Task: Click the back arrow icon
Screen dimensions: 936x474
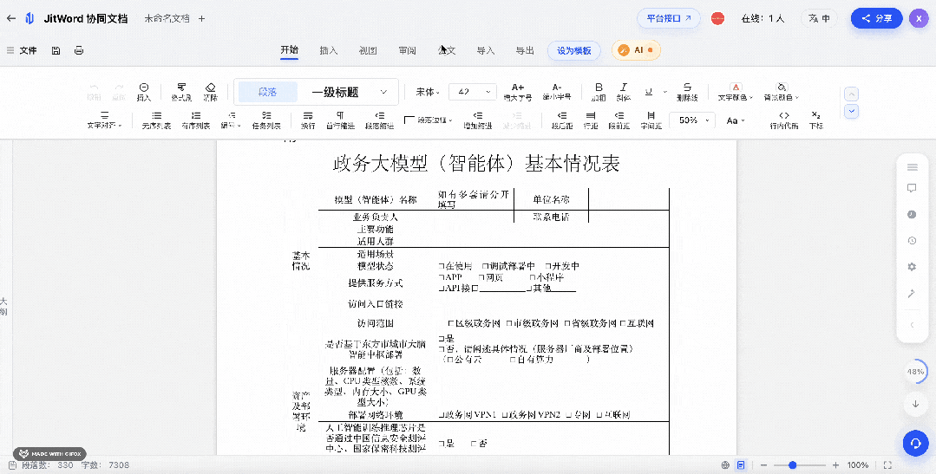Action: pyautogui.click(x=10, y=18)
